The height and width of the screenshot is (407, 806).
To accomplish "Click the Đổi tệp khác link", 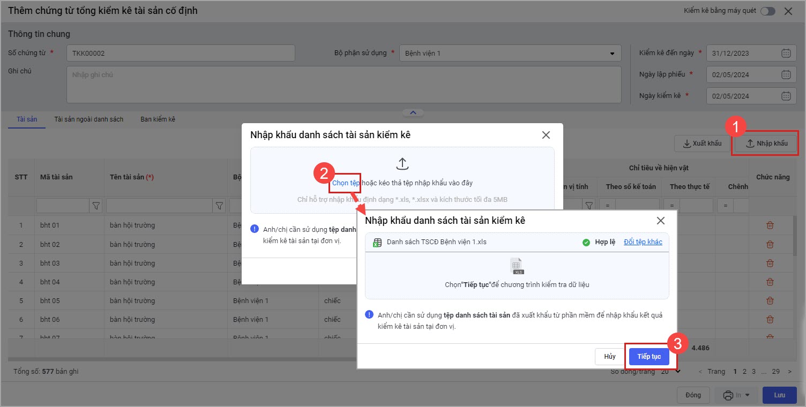I will pyautogui.click(x=643, y=242).
